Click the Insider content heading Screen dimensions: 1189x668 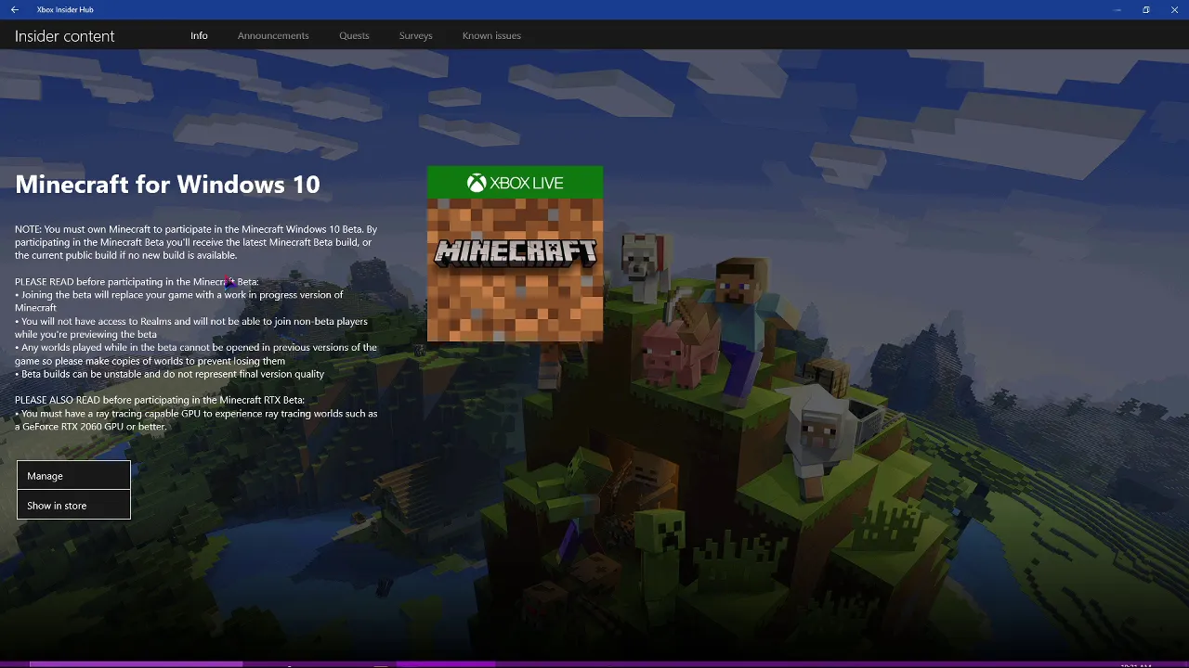click(65, 36)
